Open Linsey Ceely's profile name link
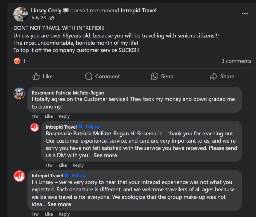Viewport: 256px width, 217px height. point(46,11)
